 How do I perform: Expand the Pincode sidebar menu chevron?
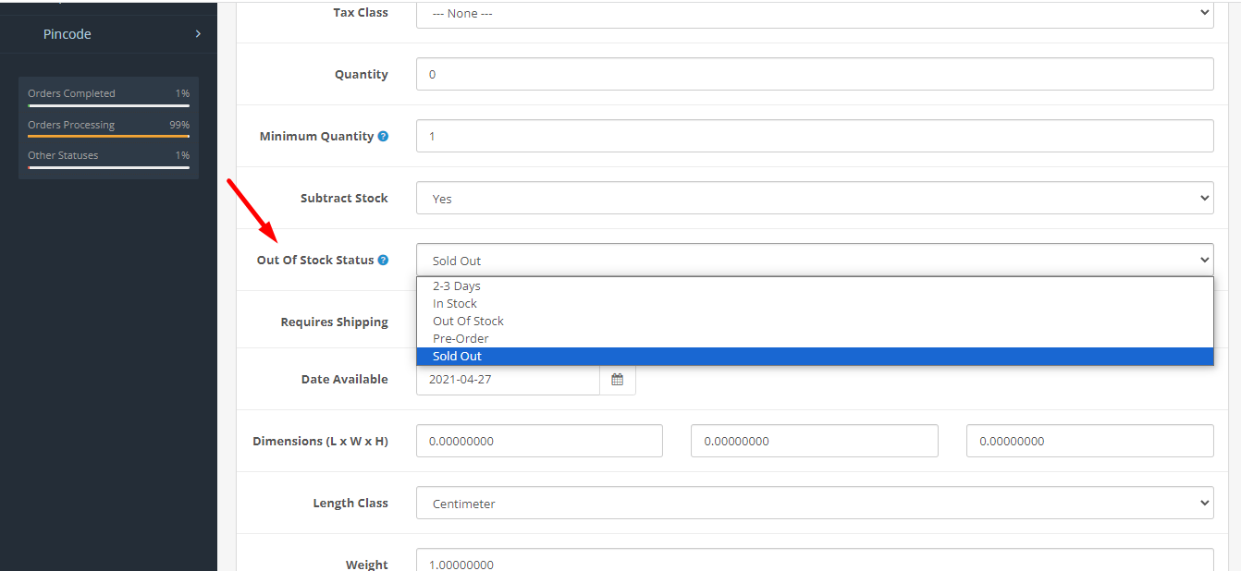click(198, 34)
